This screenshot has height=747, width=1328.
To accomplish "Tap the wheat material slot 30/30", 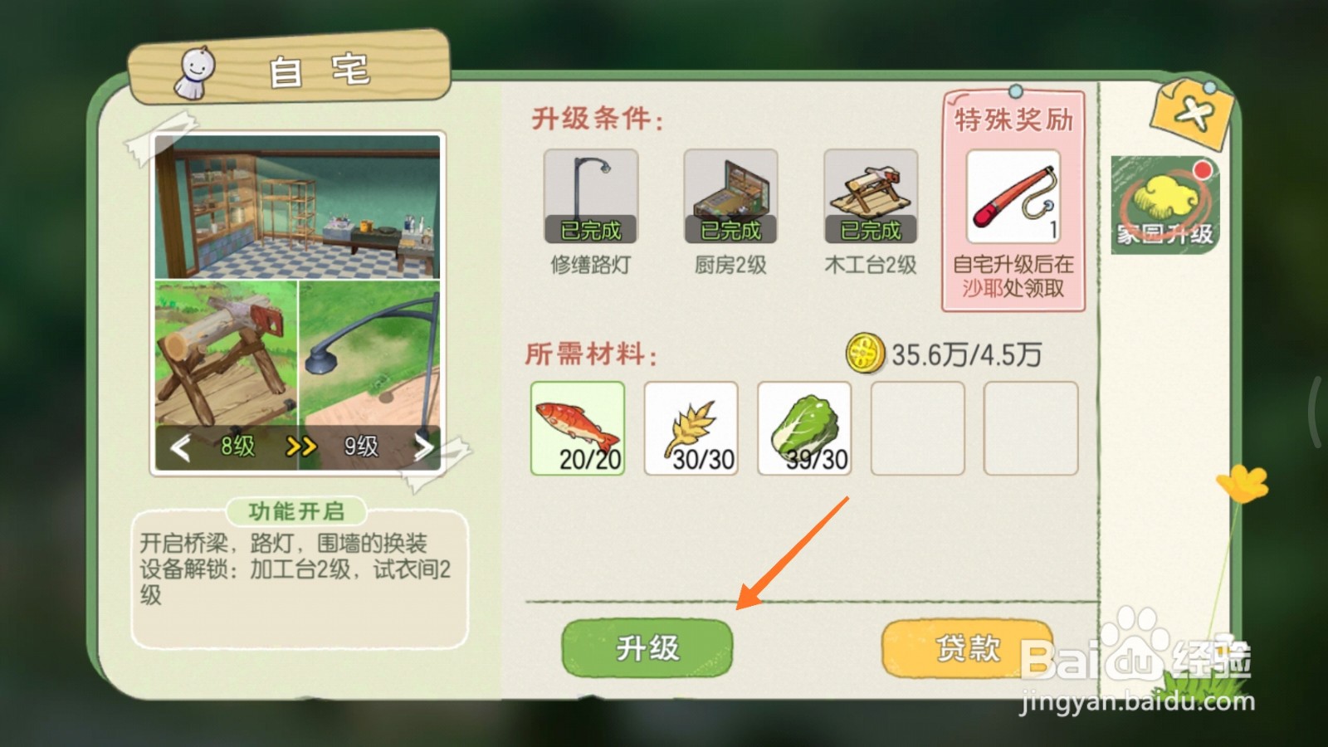I will pyautogui.click(x=691, y=428).
